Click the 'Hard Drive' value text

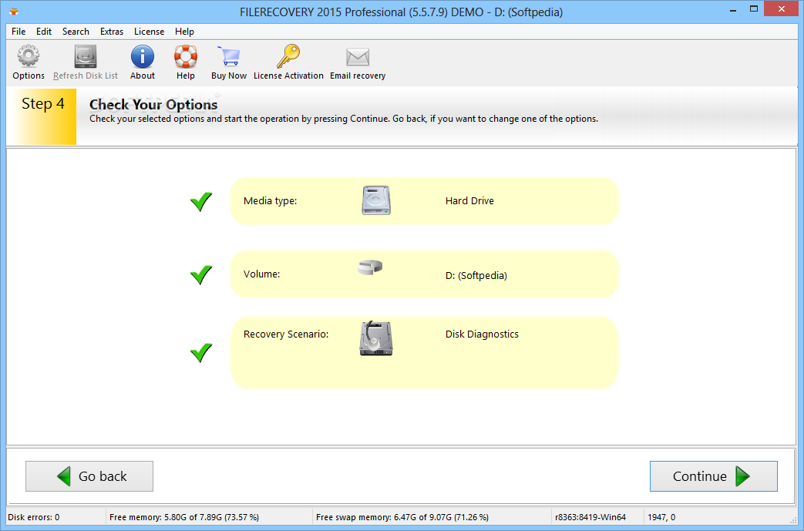coord(469,201)
